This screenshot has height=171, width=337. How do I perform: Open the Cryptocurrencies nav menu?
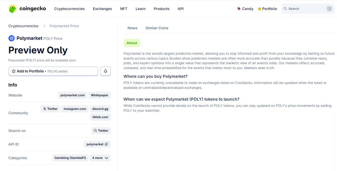pos(69,9)
